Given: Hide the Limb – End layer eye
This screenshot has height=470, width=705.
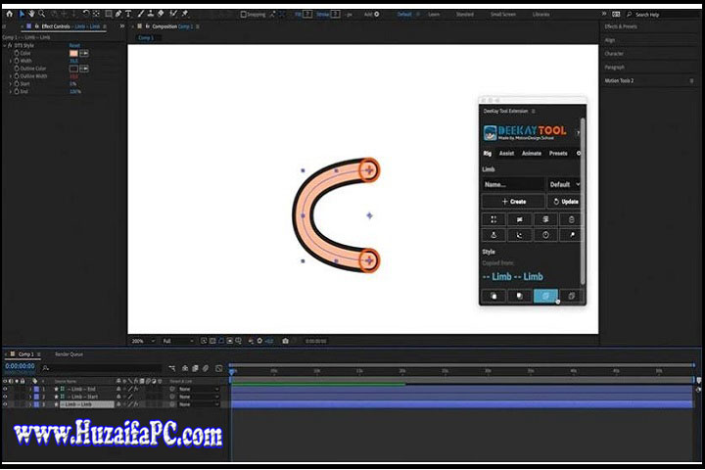Looking at the screenshot, I should point(5,389).
